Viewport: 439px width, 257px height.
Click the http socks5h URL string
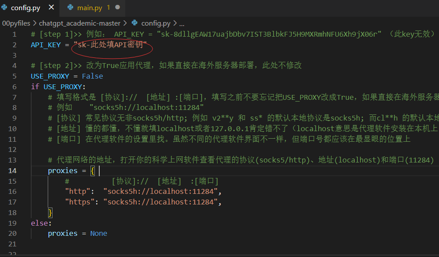[x=161, y=191]
